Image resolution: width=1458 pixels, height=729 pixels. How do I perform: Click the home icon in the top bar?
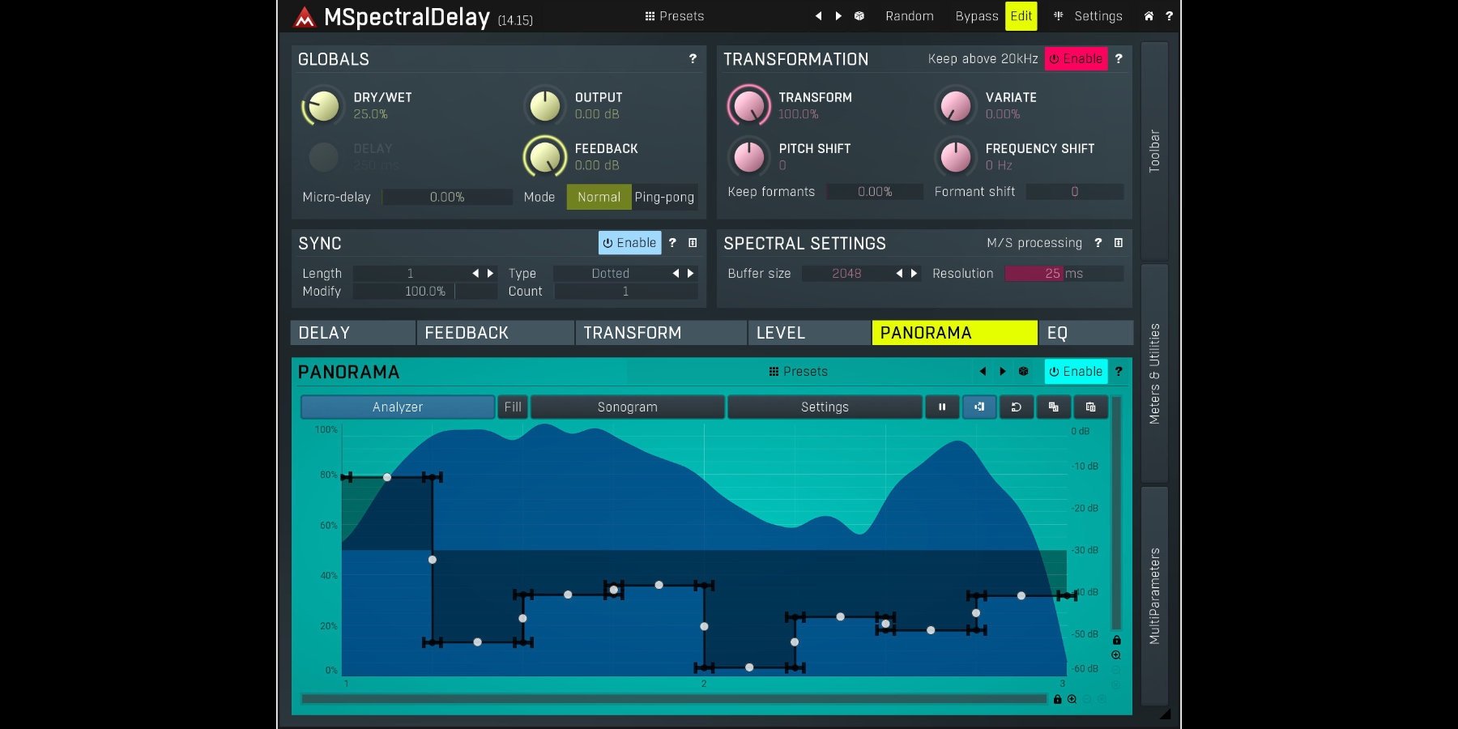pos(1148,16)
